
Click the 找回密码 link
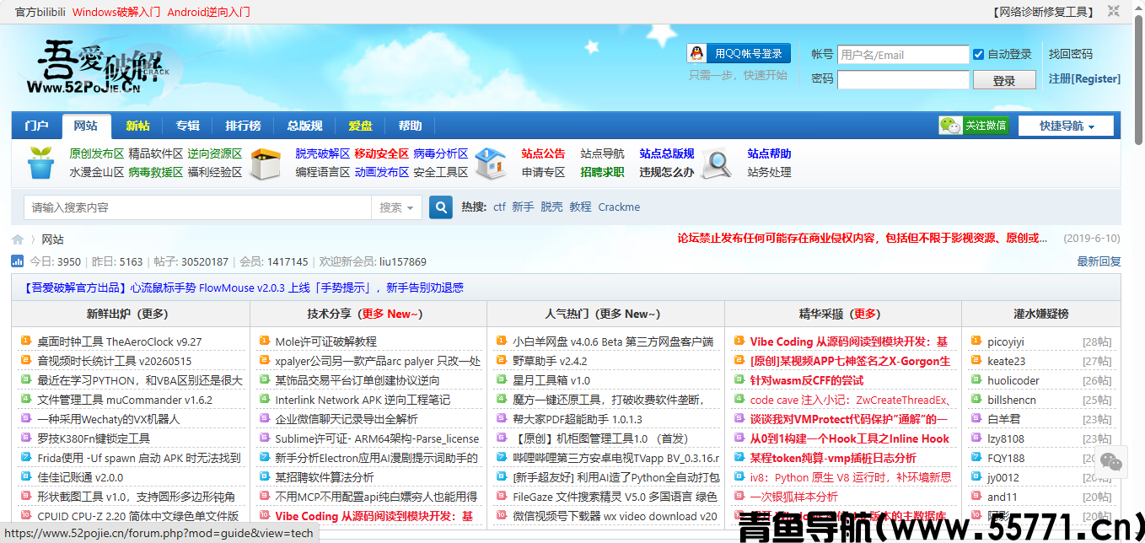pos(1071,54)
